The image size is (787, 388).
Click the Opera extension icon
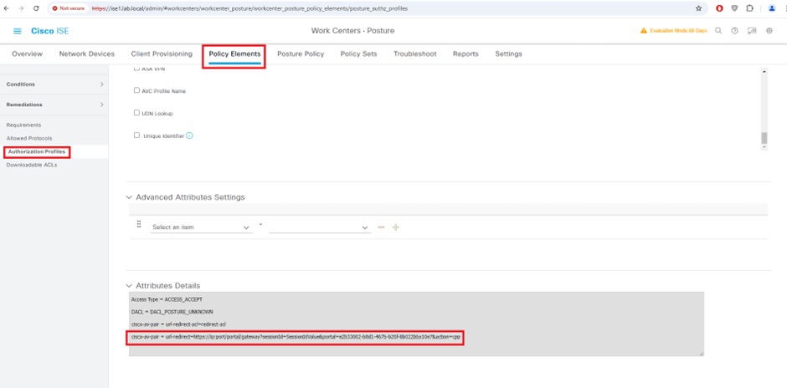pyautogui.click(x=720, y=8)
